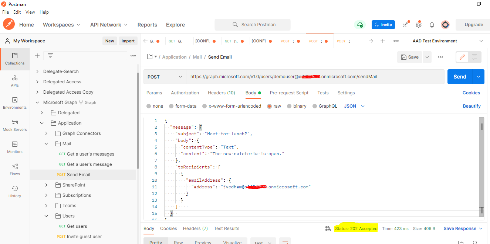Image resolution: width=490 pixels, height=244 pixels.
Task: Open Environments in the sidebar
Action: tap(15, 103)
